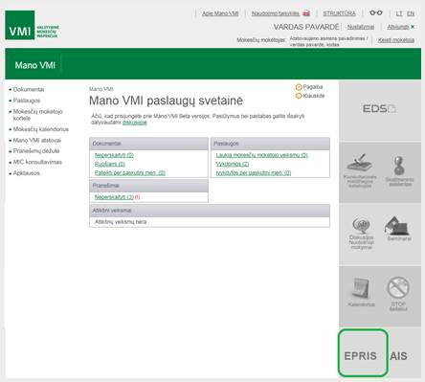425x382 pixels.
Task: Click the Dokumentai panel header
Action: 148,144
